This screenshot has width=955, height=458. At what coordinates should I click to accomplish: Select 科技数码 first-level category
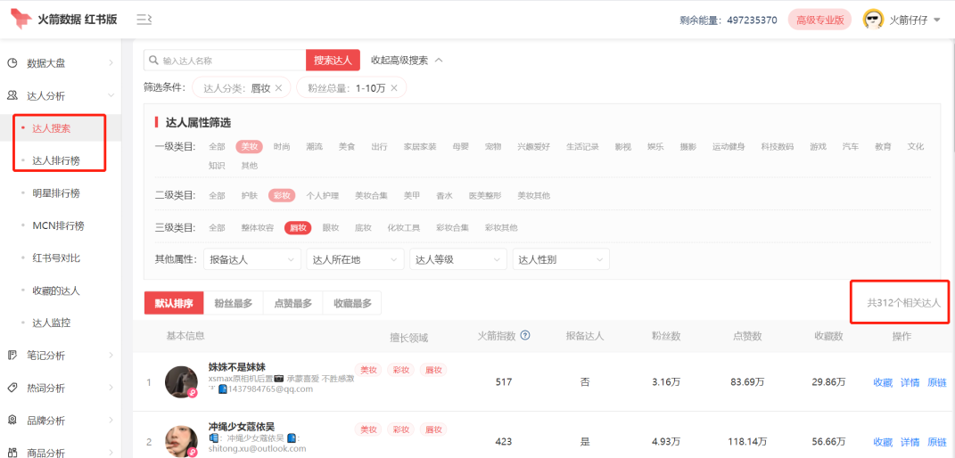(x=778, y=147)
